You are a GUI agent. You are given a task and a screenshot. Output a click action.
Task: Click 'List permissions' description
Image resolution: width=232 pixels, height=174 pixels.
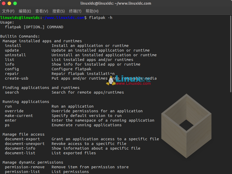point(70,172)
